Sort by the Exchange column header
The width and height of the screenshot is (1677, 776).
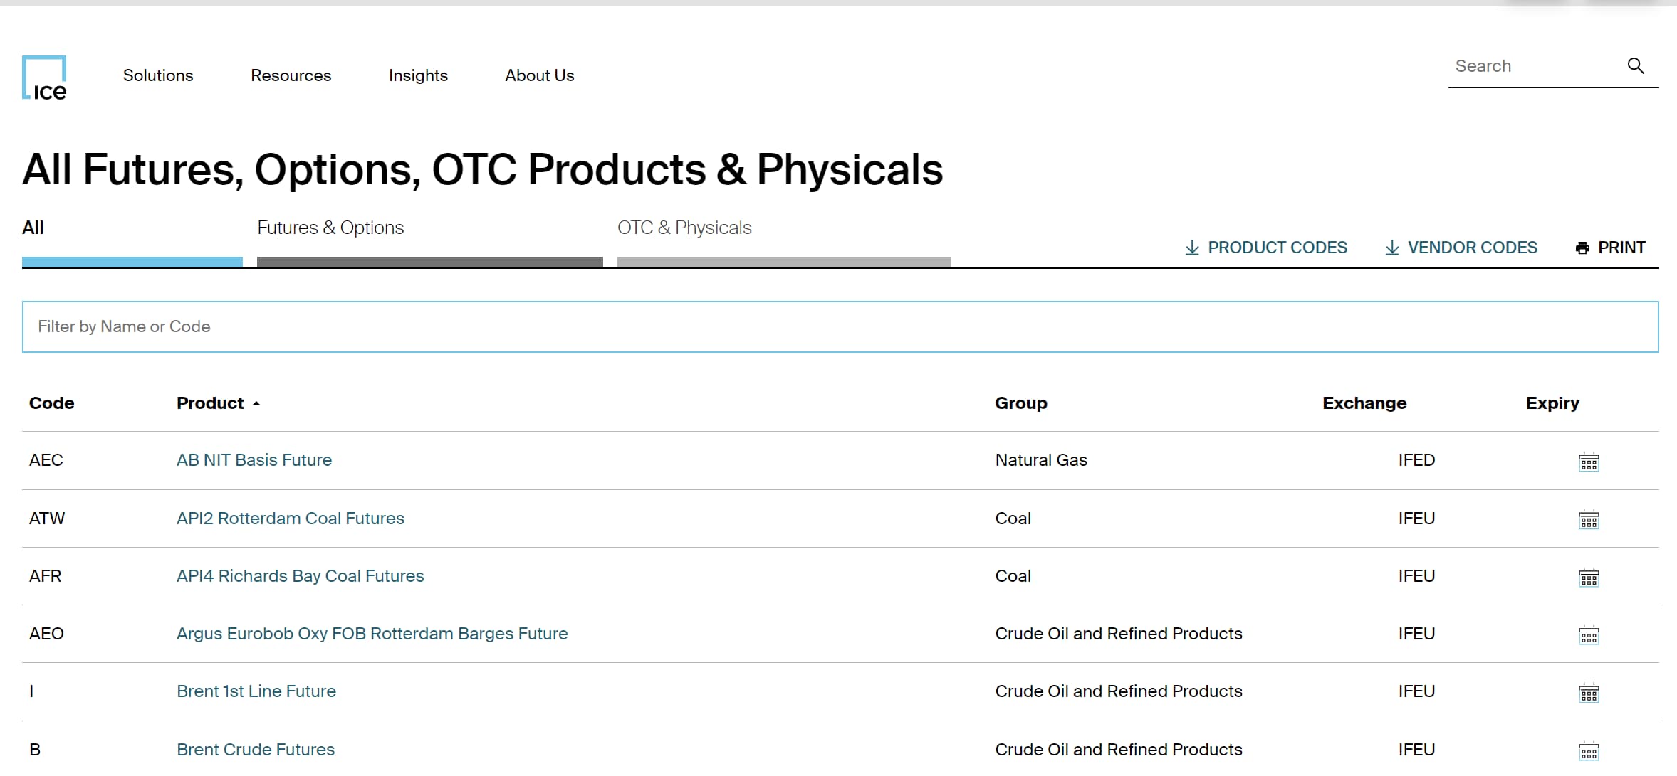click(x=1364, y=403)
